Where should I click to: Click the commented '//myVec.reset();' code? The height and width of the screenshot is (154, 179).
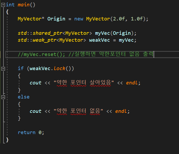41,54
